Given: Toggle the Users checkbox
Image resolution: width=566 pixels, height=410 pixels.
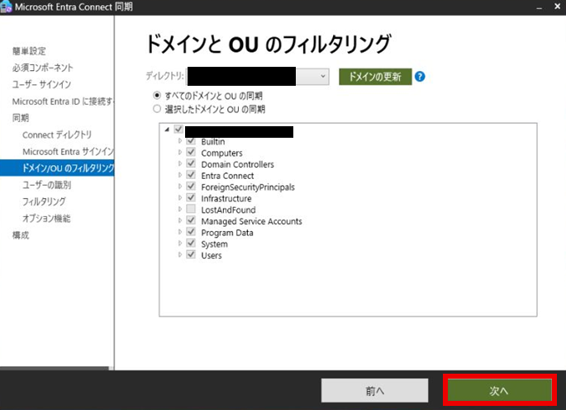Looking at the screenshot, I should (x=191, y=256).
